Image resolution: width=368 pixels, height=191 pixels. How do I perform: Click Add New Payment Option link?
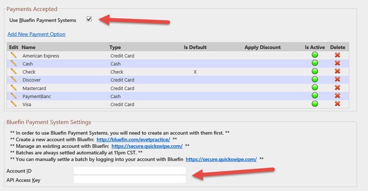tap(37, 34)
